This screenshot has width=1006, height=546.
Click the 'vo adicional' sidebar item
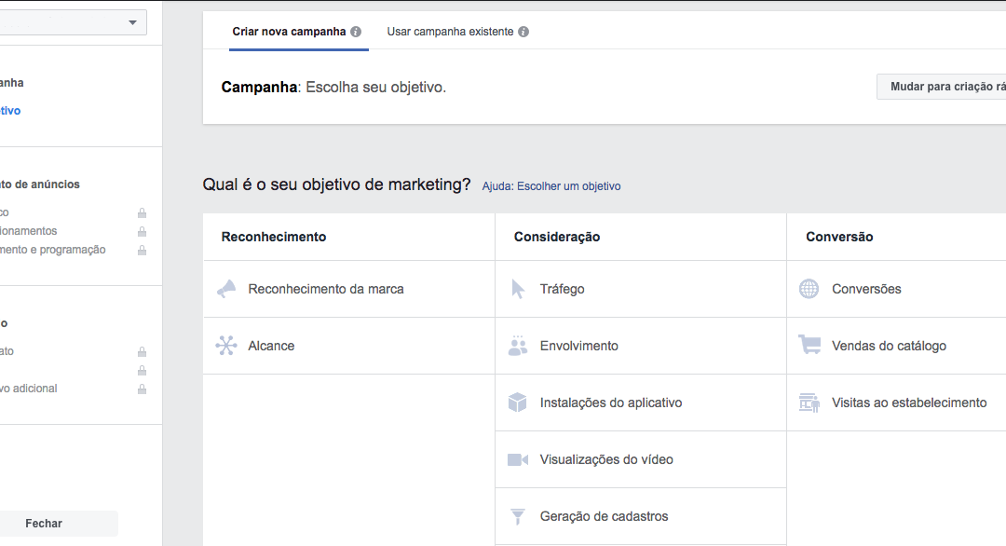coord(28,389)
